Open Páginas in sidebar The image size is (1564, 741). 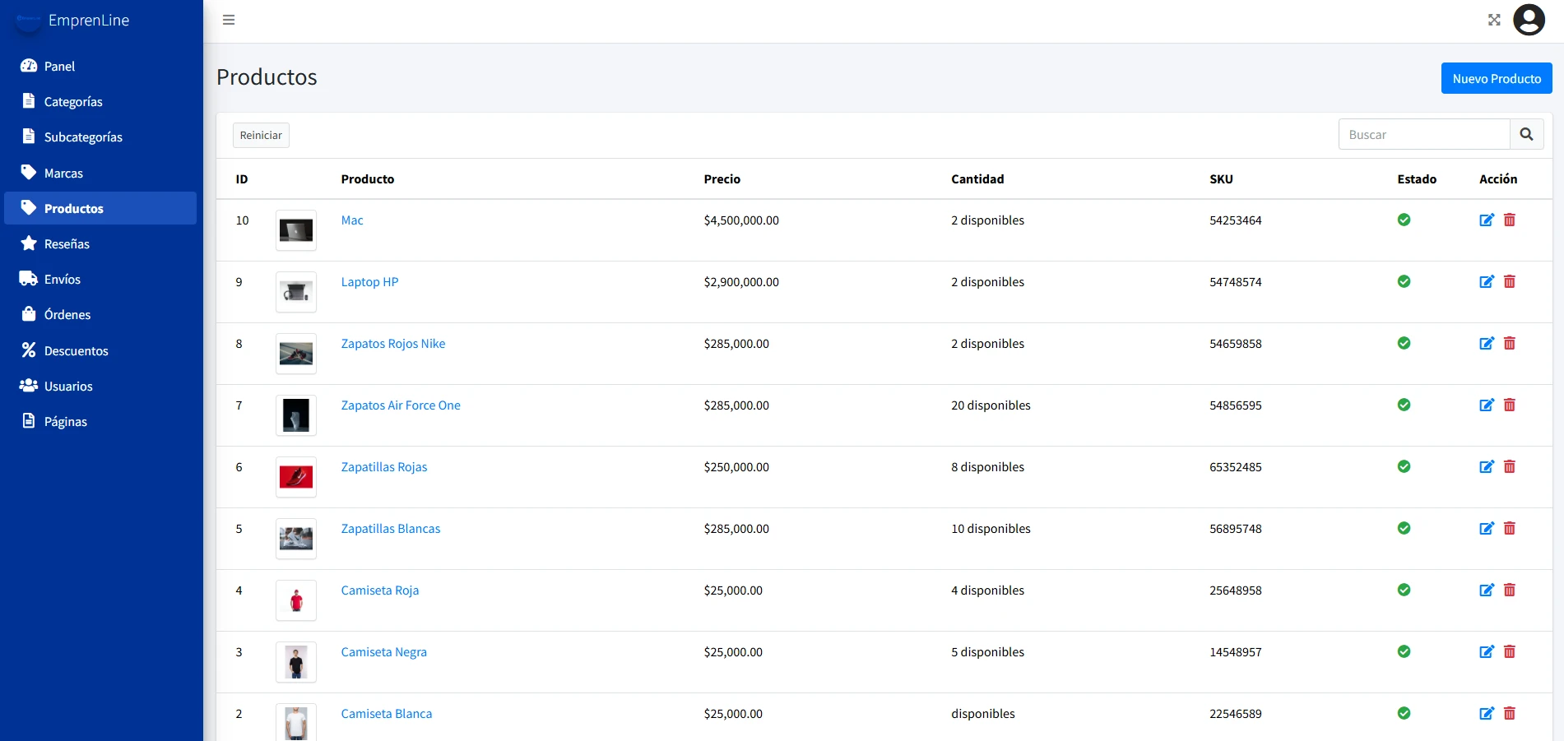pos(100,421)
